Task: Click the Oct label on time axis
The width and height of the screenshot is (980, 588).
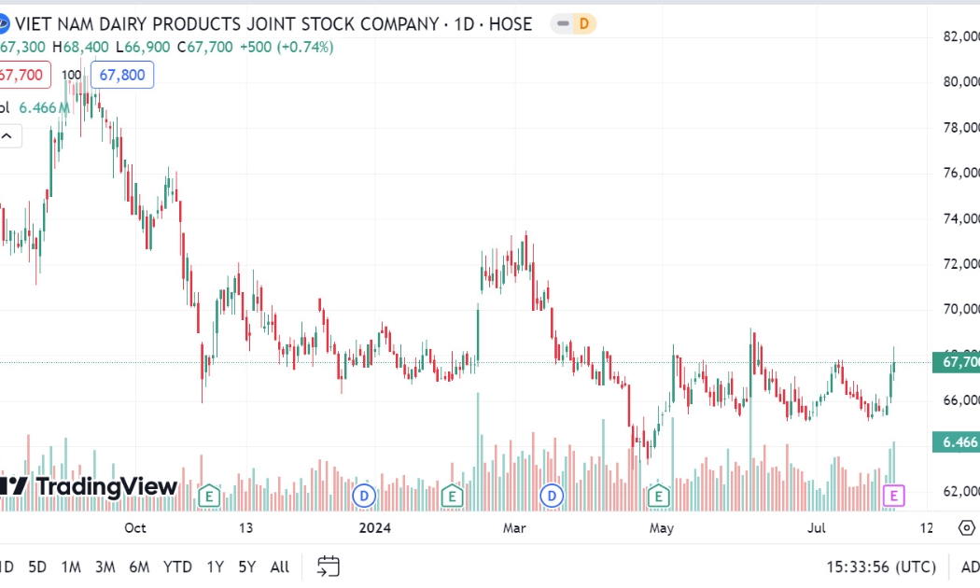Action: coord(135,528)
